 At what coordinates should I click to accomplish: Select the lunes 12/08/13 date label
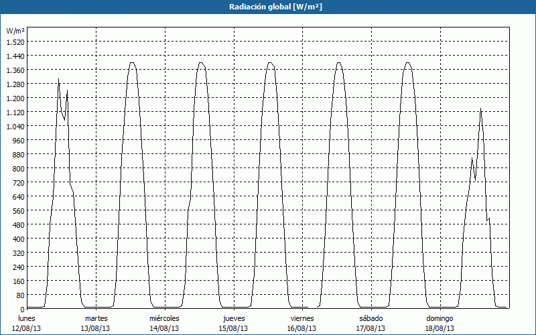27,323
